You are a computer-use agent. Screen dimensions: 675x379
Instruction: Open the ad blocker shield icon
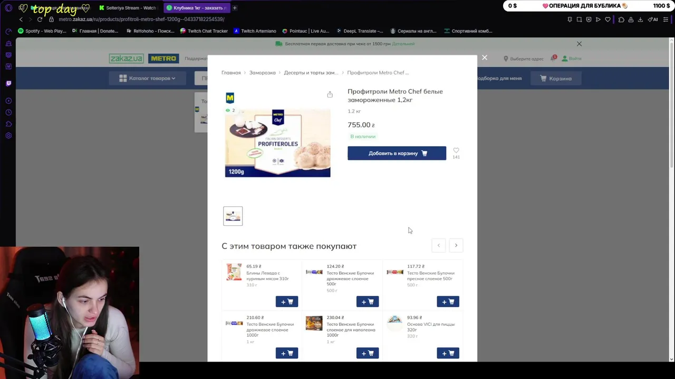(x=589, y=19)
